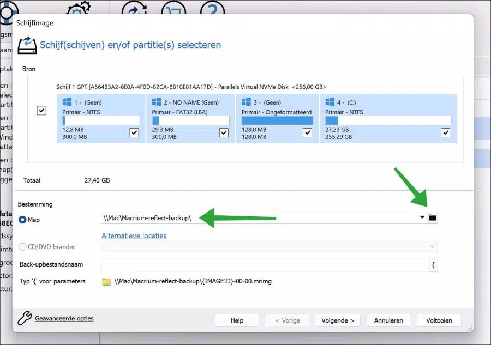Click the yellow folder icon beside image path

106,282
